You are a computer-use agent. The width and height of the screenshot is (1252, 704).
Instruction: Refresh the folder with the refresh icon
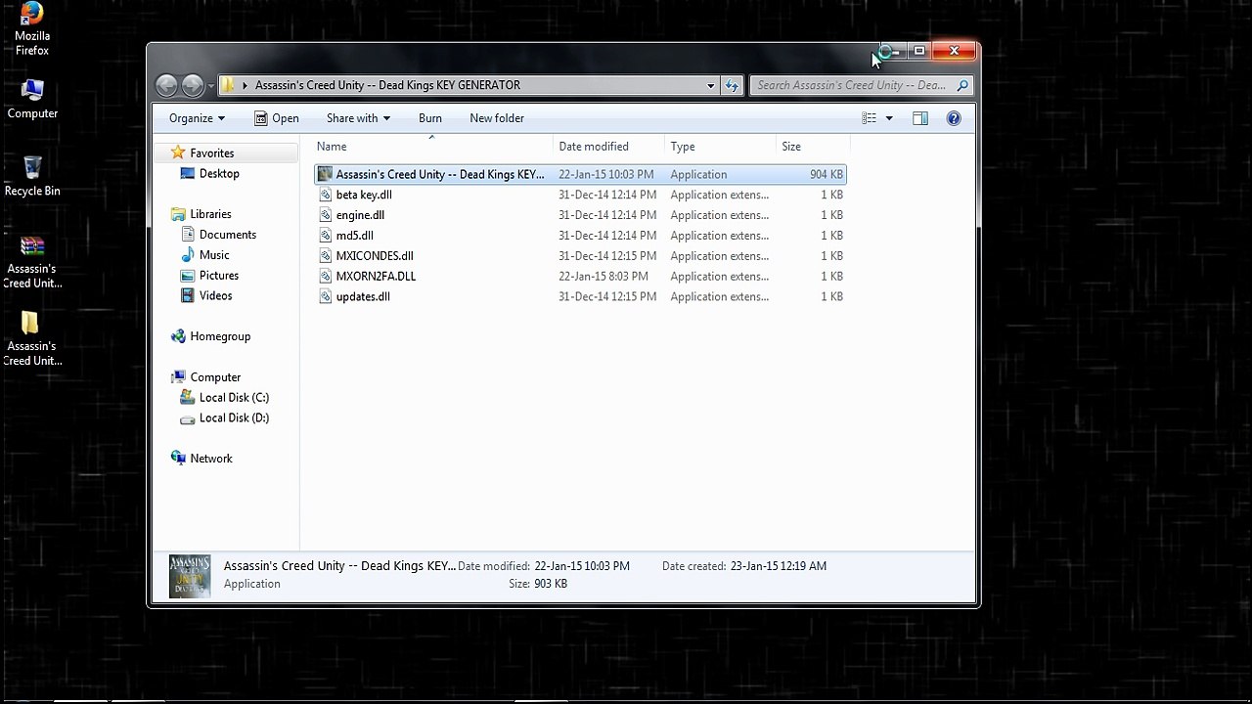click(x=732, y=85)
